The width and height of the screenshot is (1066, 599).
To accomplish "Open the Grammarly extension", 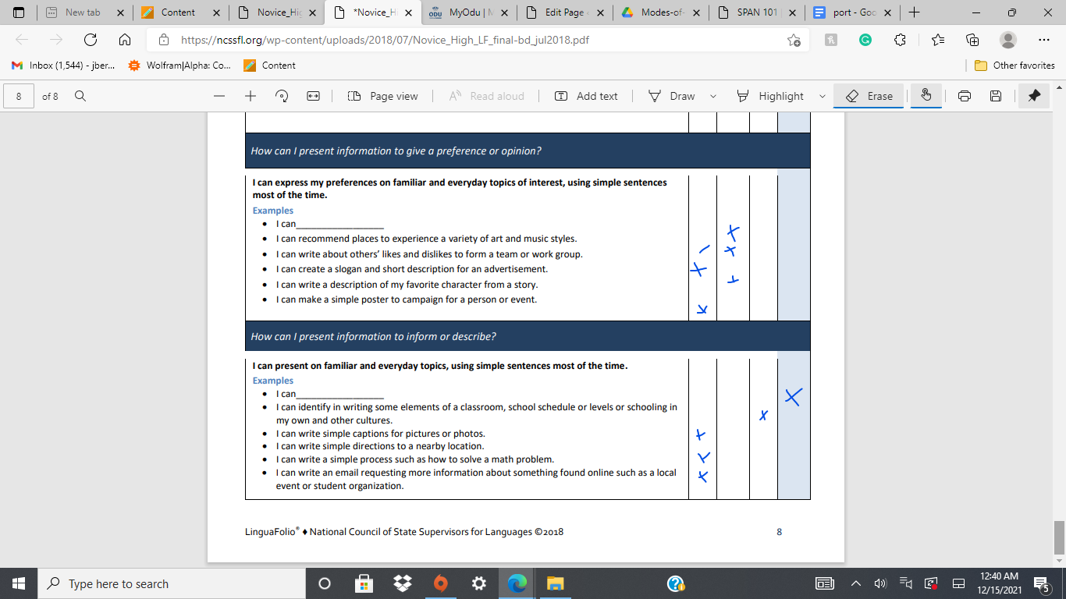I will 865,40.
